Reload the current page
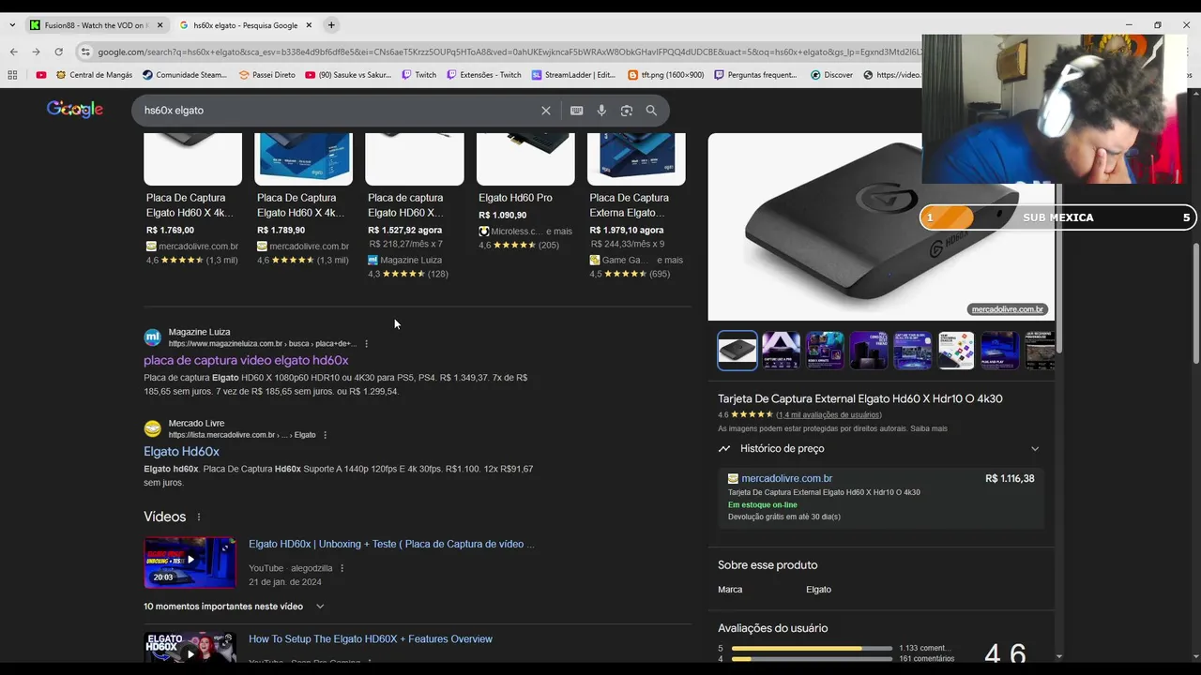1201x675 pixels. pos(58,52)
